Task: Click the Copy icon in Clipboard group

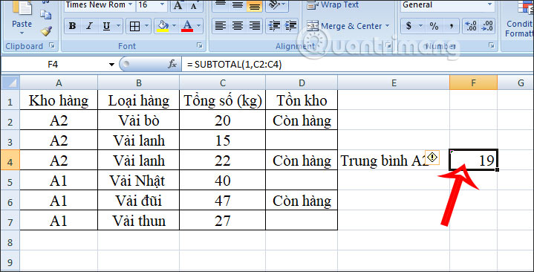Action: pyautogui.click(x=45, y=14)
